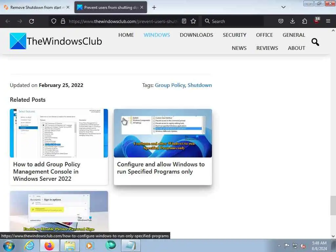Open the GENERAL menu item
The height and width of the screenshot is (252, 336).
click(294, 35)
